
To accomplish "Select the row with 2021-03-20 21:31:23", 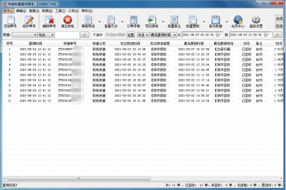I will pyautogui.click(x=143, y=75).
